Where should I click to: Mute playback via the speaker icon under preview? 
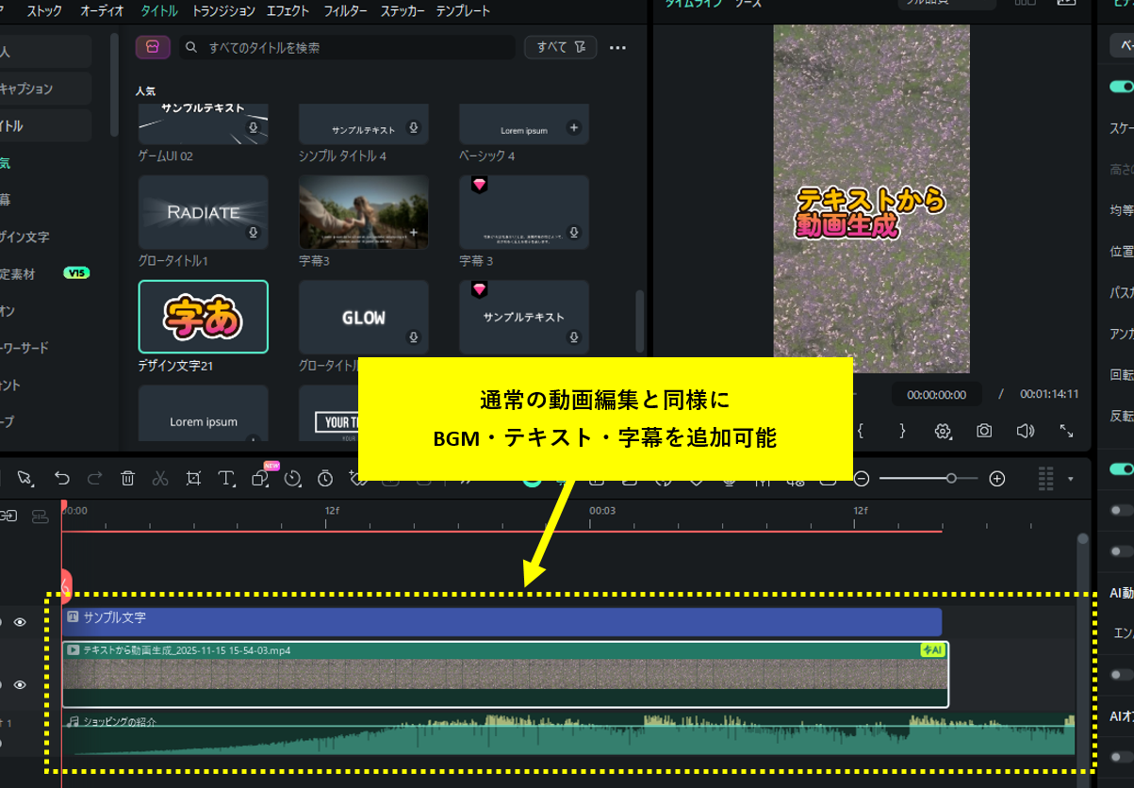(1026, 431)
